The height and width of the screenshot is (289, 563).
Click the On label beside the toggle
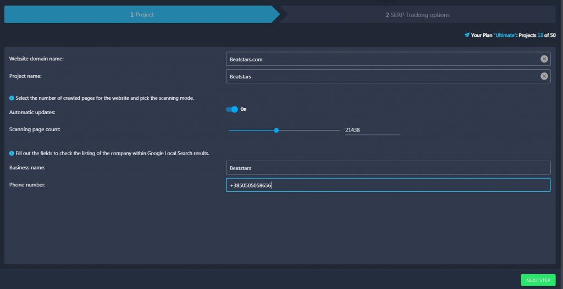[x=244, y=109]
